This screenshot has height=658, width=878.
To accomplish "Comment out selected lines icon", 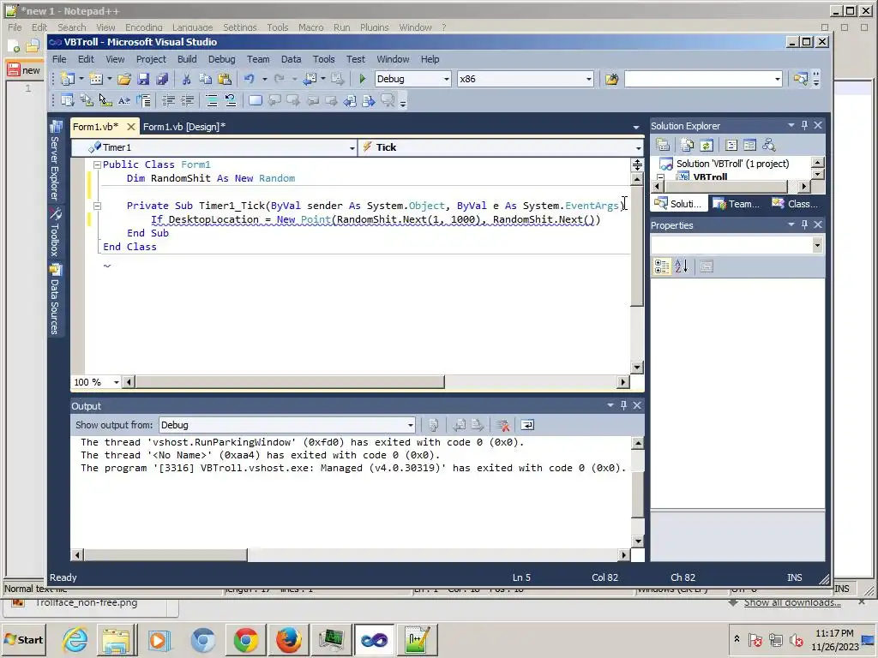I will coord(212,101).
